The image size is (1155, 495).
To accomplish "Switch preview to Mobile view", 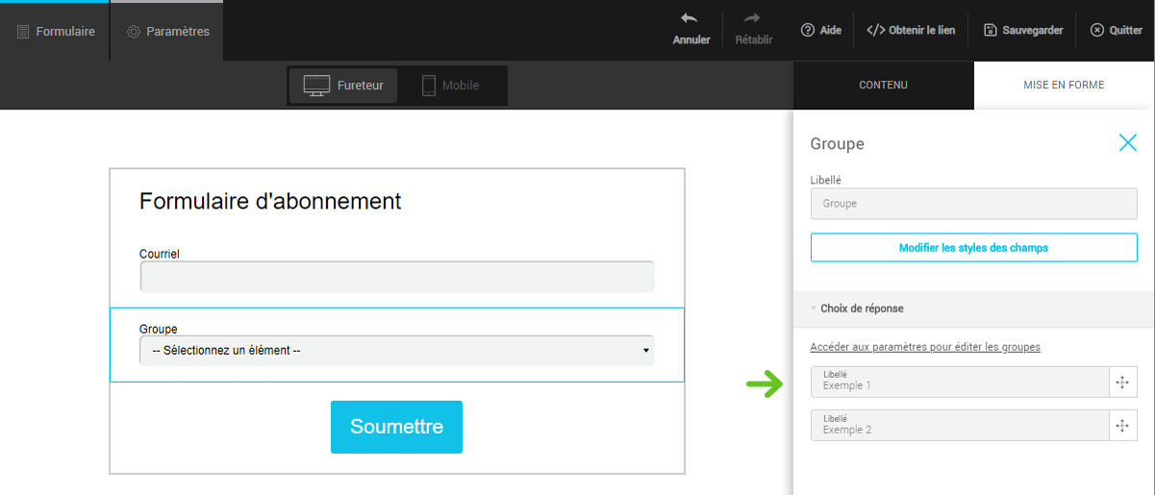I will tap(450, 86).
